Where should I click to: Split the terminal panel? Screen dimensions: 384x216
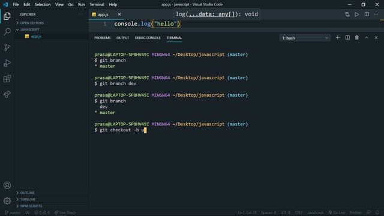click(347, 38)
